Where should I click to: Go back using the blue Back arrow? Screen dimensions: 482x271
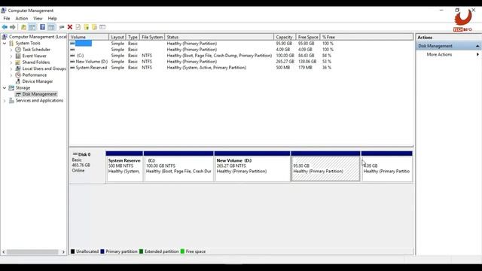click(x=5, y=27)
